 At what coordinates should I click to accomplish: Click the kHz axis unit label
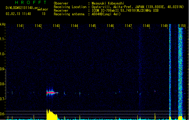3,24
